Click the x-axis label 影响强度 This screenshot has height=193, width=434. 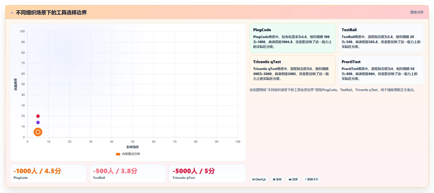coord(132,147)
